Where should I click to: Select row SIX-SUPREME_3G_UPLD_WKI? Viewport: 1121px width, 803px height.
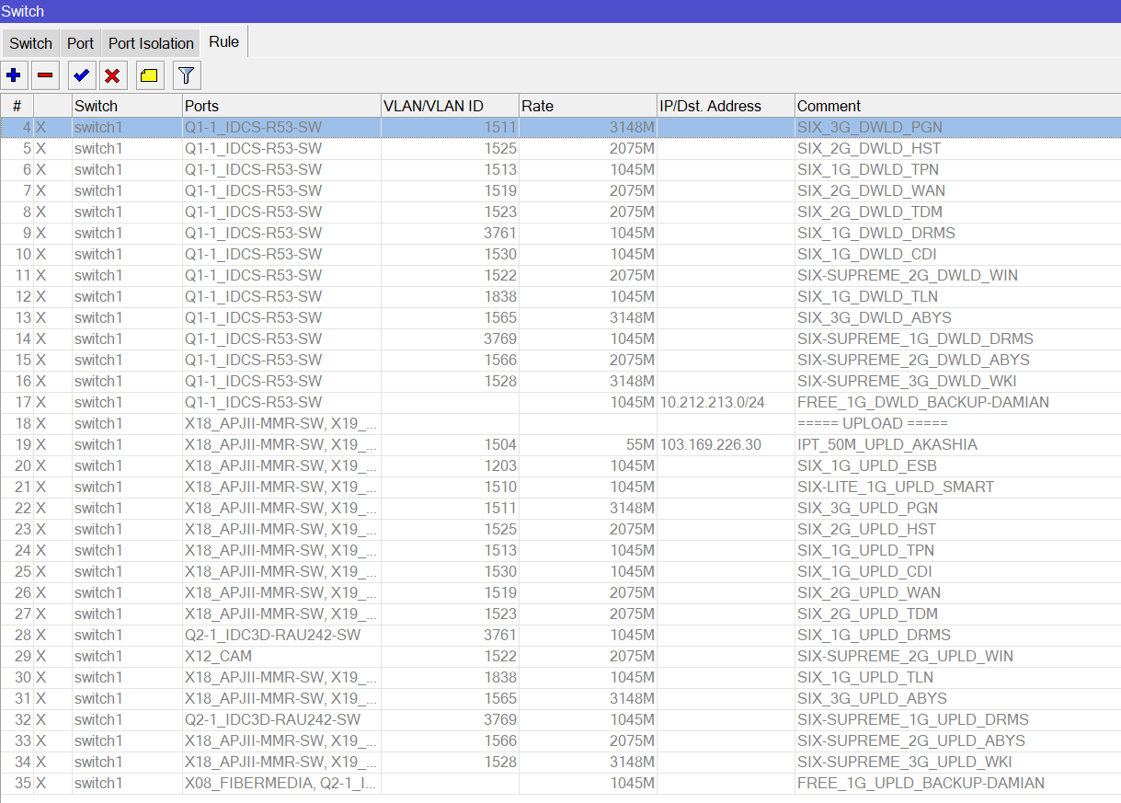click(560, 762)
